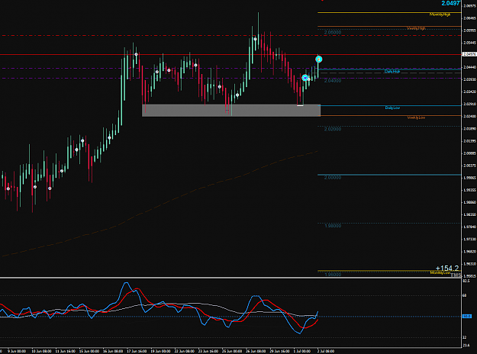This screenshot has height=354, width=477.
Task: Click the 15 Jun 00:00 time axis label
Action: click(x=89, y=351)
